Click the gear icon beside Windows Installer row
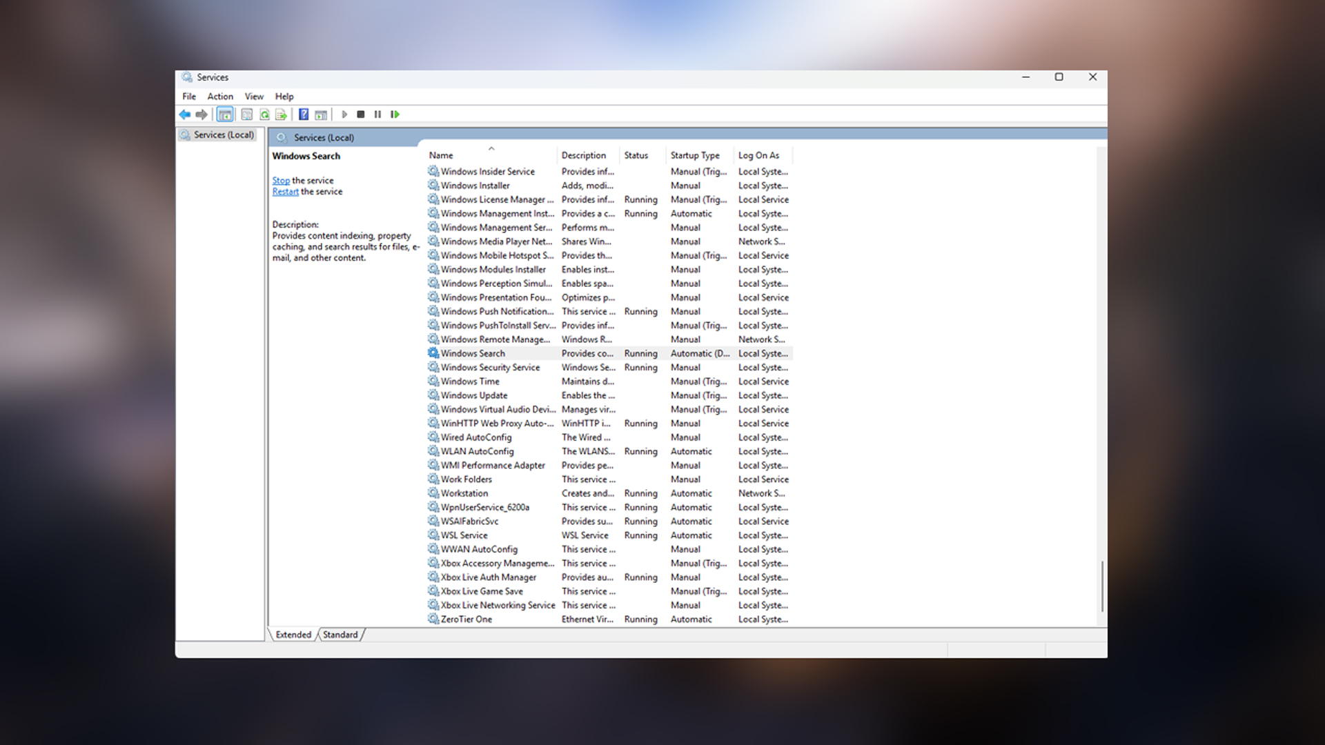 coord(433,185)
